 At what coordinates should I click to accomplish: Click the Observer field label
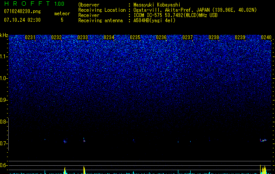pyautogui.click(x=89, y=5)
